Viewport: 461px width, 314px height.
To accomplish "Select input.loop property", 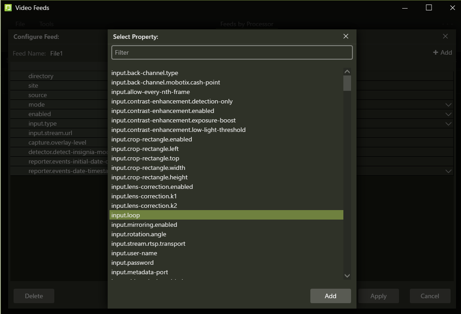I will click(126, 216).
